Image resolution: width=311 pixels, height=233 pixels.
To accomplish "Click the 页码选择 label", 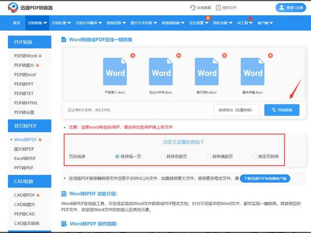I will [77, 156].
